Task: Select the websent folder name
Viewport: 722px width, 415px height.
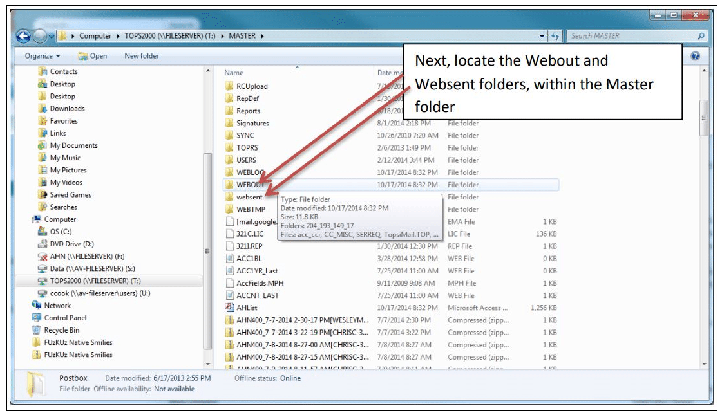Action: [x=249, y=197]
